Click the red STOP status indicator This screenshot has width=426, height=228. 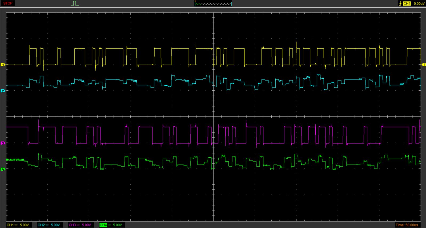click(x=8, y=3)
